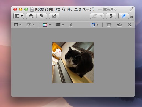Open the highlight color dropdown arrow

(101, 16)
